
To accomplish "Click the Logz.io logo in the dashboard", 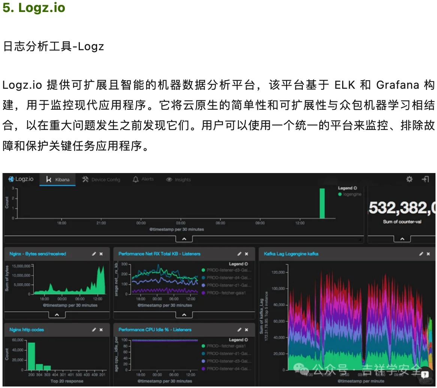I will tap(21, 179).
